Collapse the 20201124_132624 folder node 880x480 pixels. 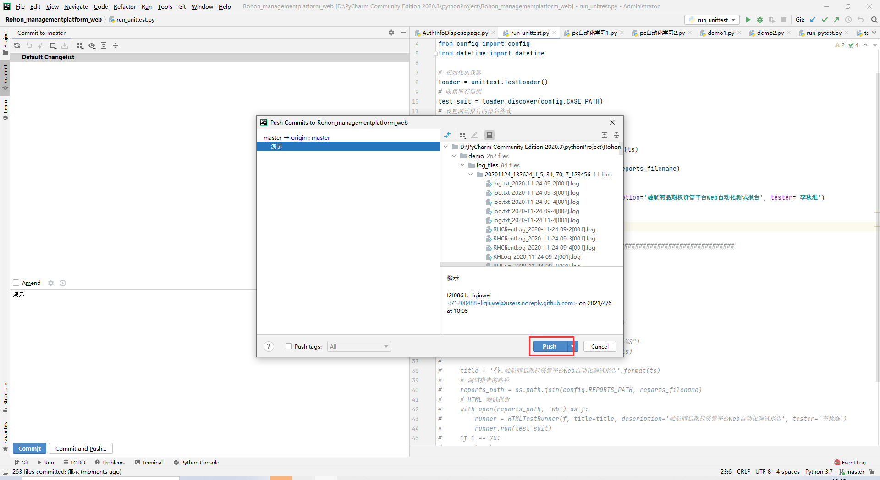coord(471,175)
